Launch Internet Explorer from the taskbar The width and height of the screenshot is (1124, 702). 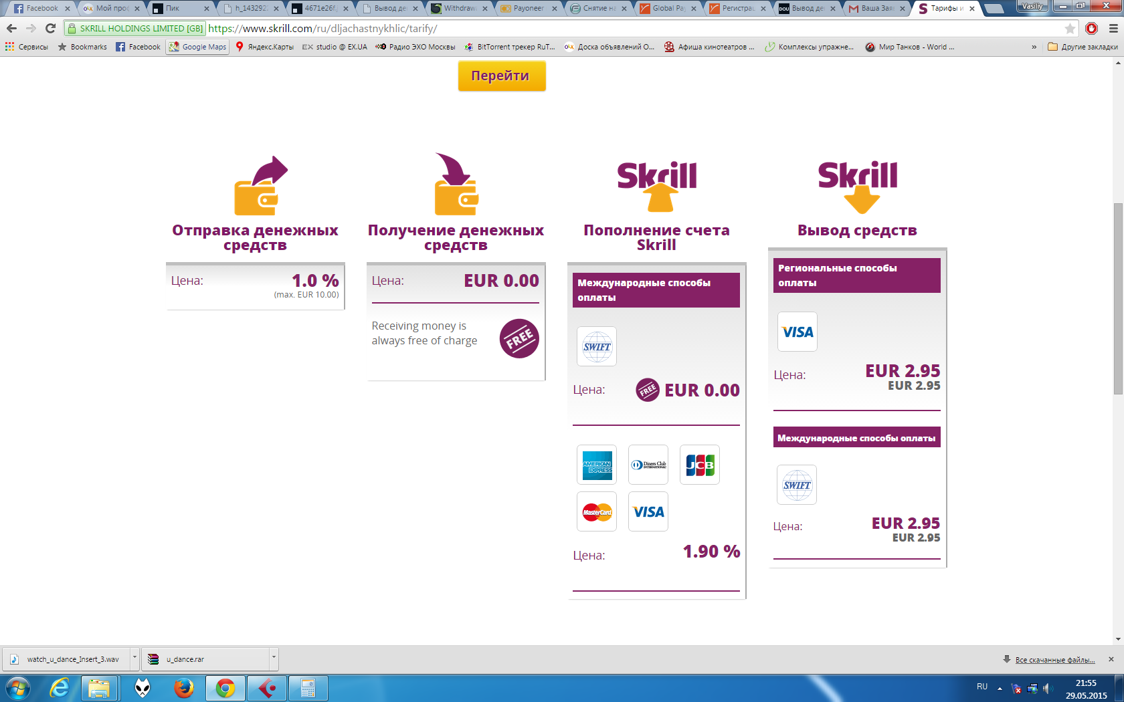[60, 688]
